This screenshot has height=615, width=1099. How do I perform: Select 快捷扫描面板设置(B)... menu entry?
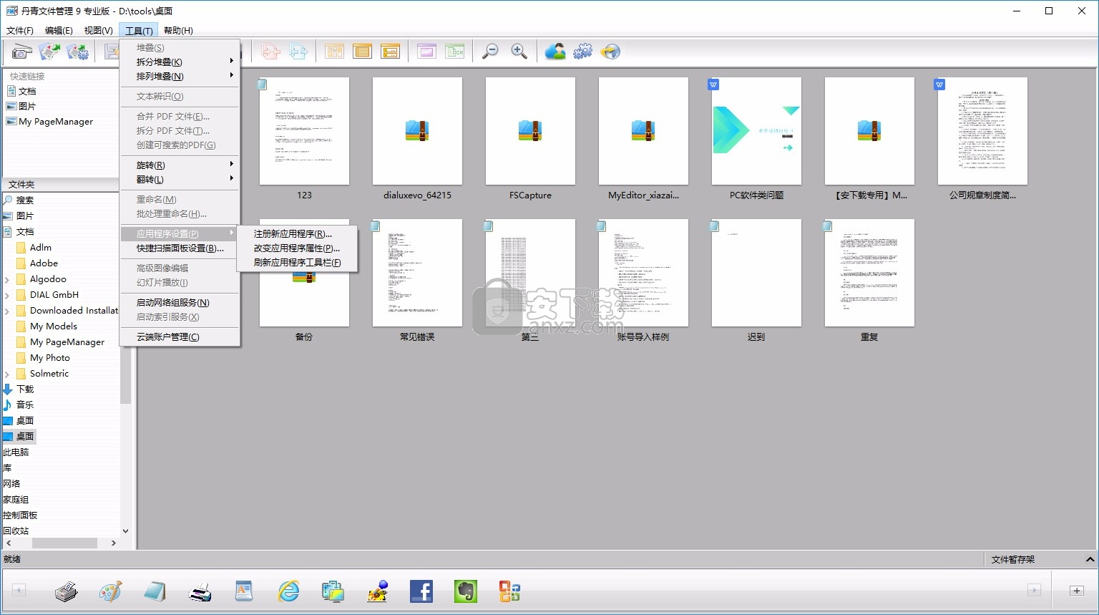(x=180, y=248)
